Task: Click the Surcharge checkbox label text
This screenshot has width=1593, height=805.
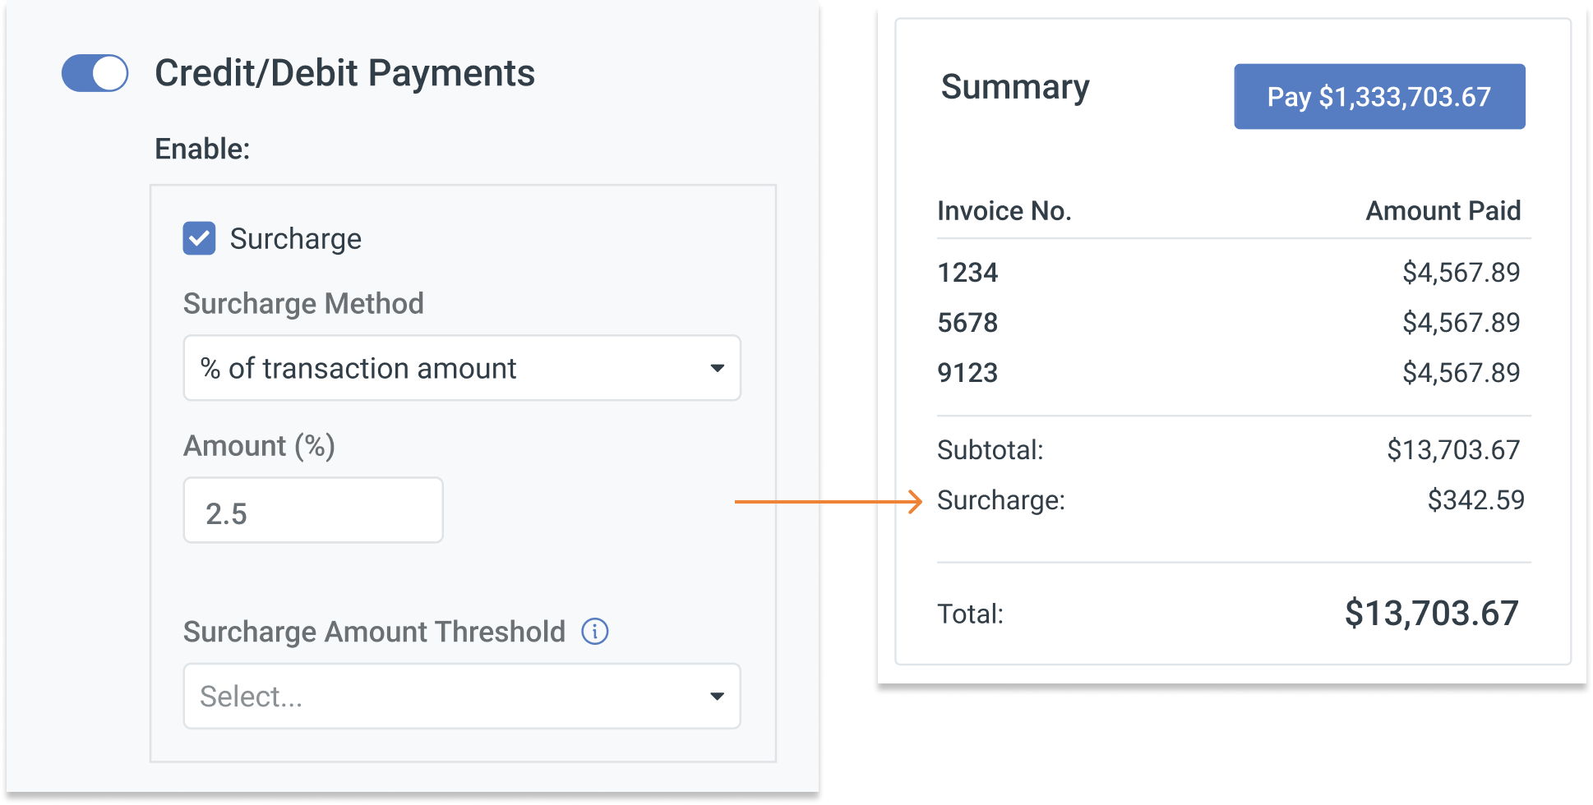Action: (295, 239)
